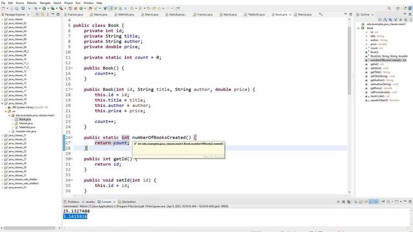Maximize the editor area
This screenshot has height=232, width=413.
click(x=350, y=14)
